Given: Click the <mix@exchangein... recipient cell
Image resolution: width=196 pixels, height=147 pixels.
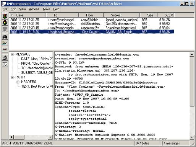Looking at the screenshot, I should 62,24.
